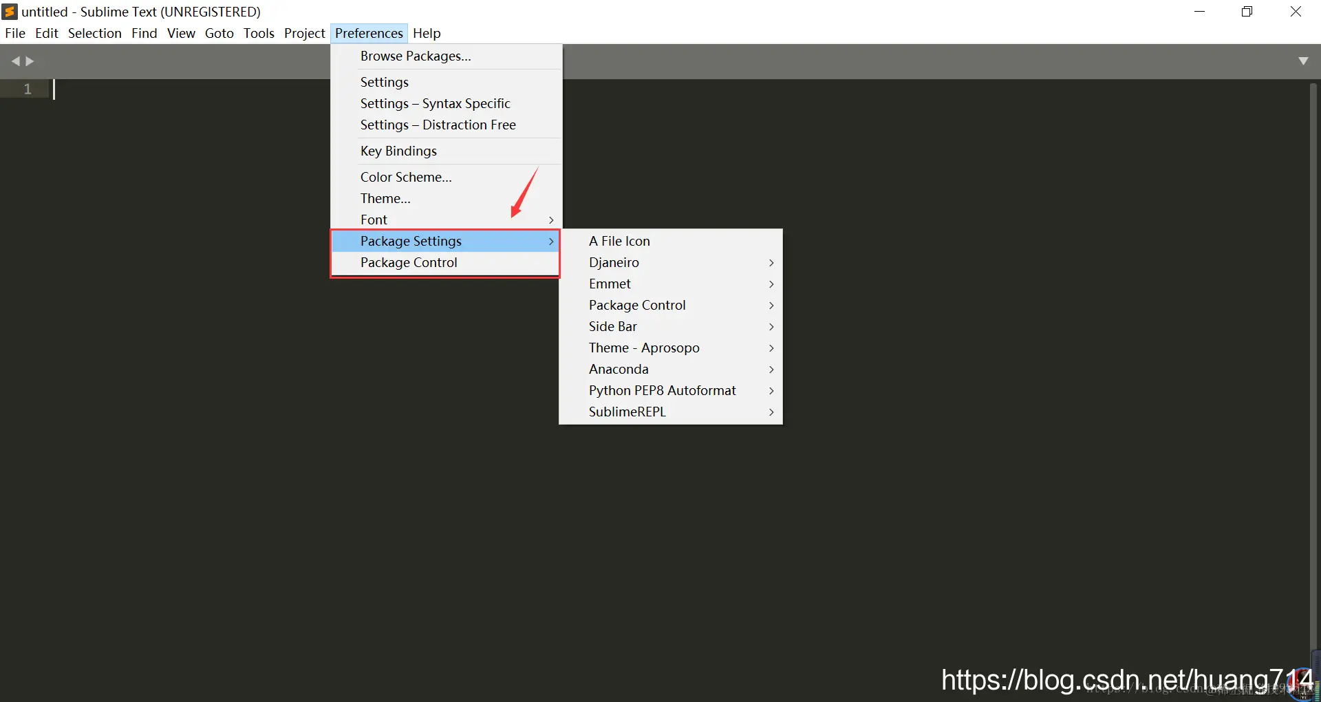
Task: Open the Edit menu
Action: (x=47, y=33)
